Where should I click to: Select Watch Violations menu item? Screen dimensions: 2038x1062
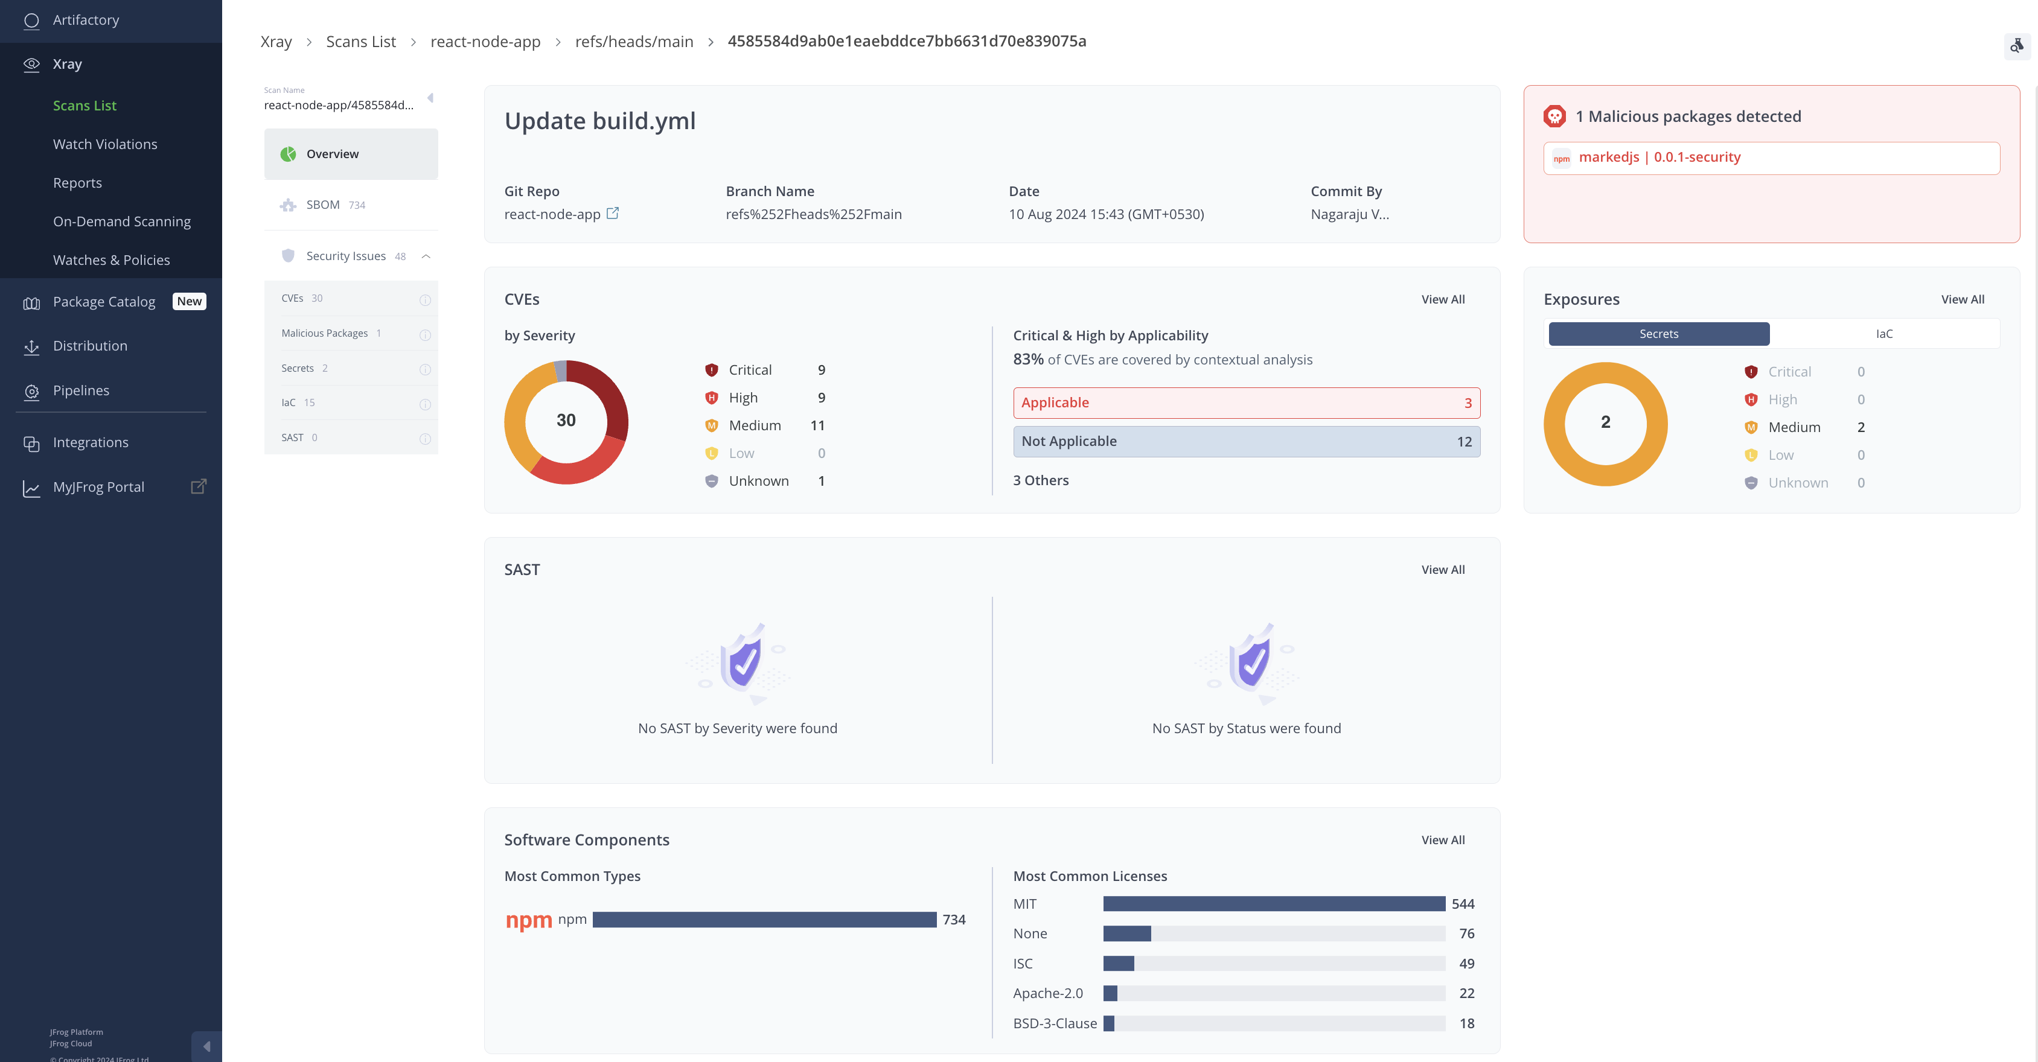tap(105, 144)
